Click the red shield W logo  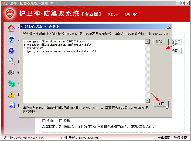point(10,14)
